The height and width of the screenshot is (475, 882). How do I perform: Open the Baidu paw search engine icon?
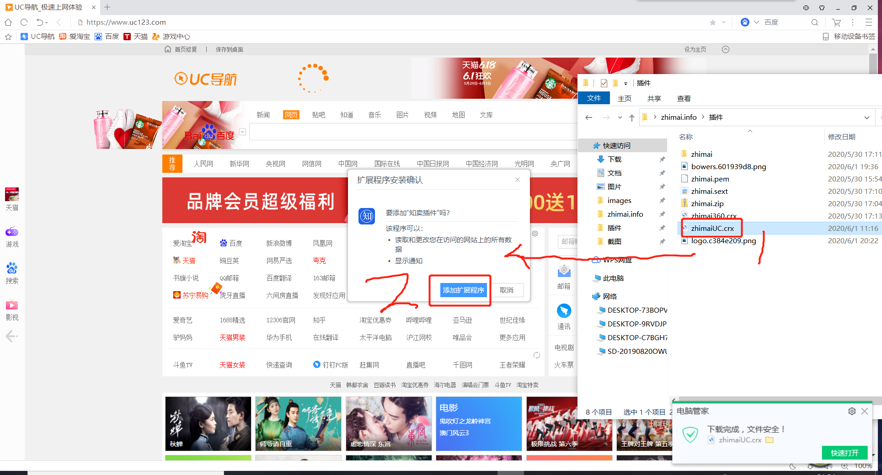(745, 22)
